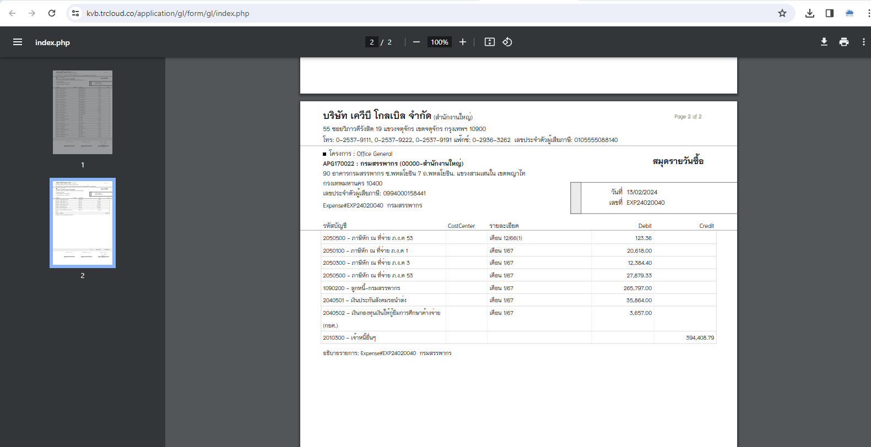Click the 100% zoom level field
The width and height of the screenshot is (871, 447).
[440, 42]
